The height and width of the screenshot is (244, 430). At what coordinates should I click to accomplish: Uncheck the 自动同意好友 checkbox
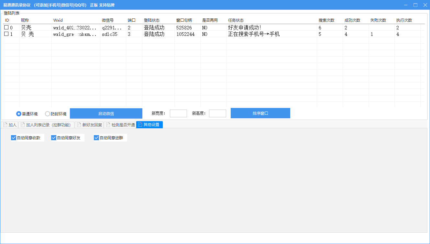click(54, 138)
